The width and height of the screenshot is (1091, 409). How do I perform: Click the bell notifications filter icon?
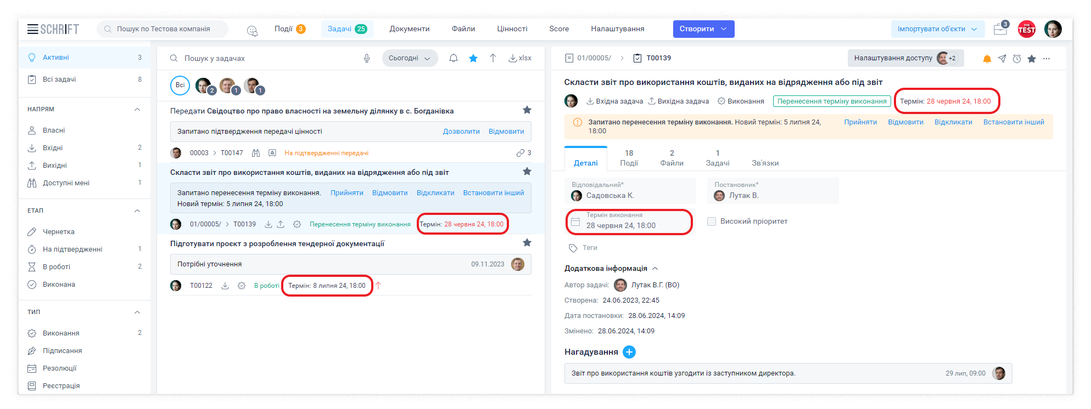click(454, 58)
